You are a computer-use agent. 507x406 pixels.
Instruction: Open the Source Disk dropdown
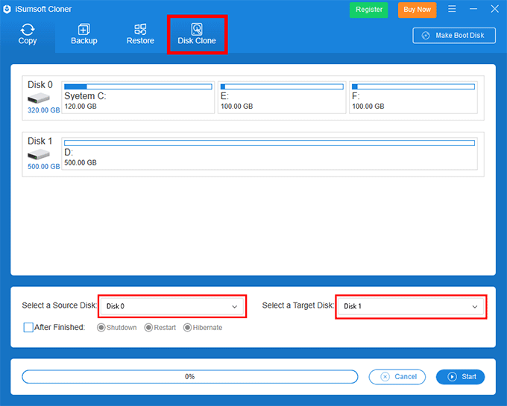(x=171, y=306)
